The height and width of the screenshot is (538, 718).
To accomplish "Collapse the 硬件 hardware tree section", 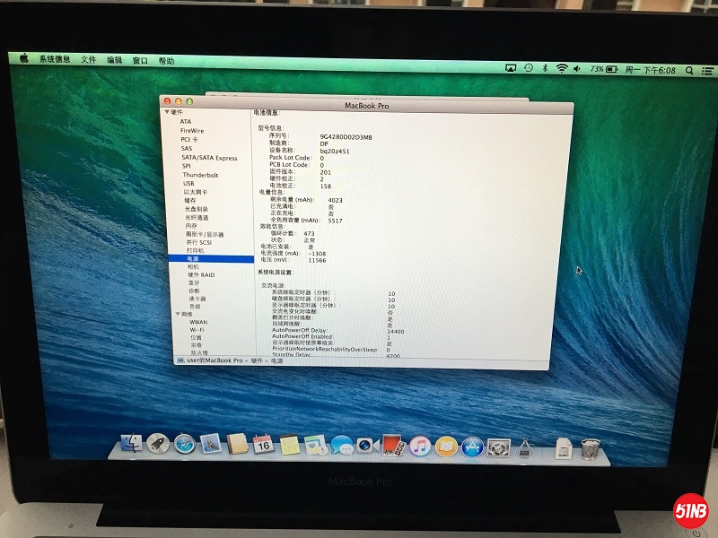I will pos(166,113).
